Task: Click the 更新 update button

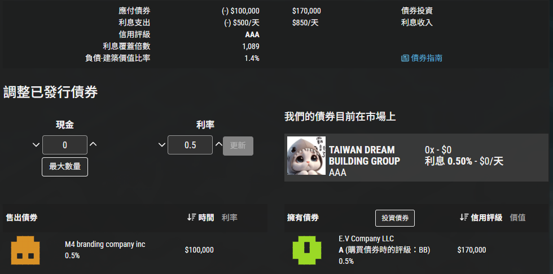Action: pos(238,146)
